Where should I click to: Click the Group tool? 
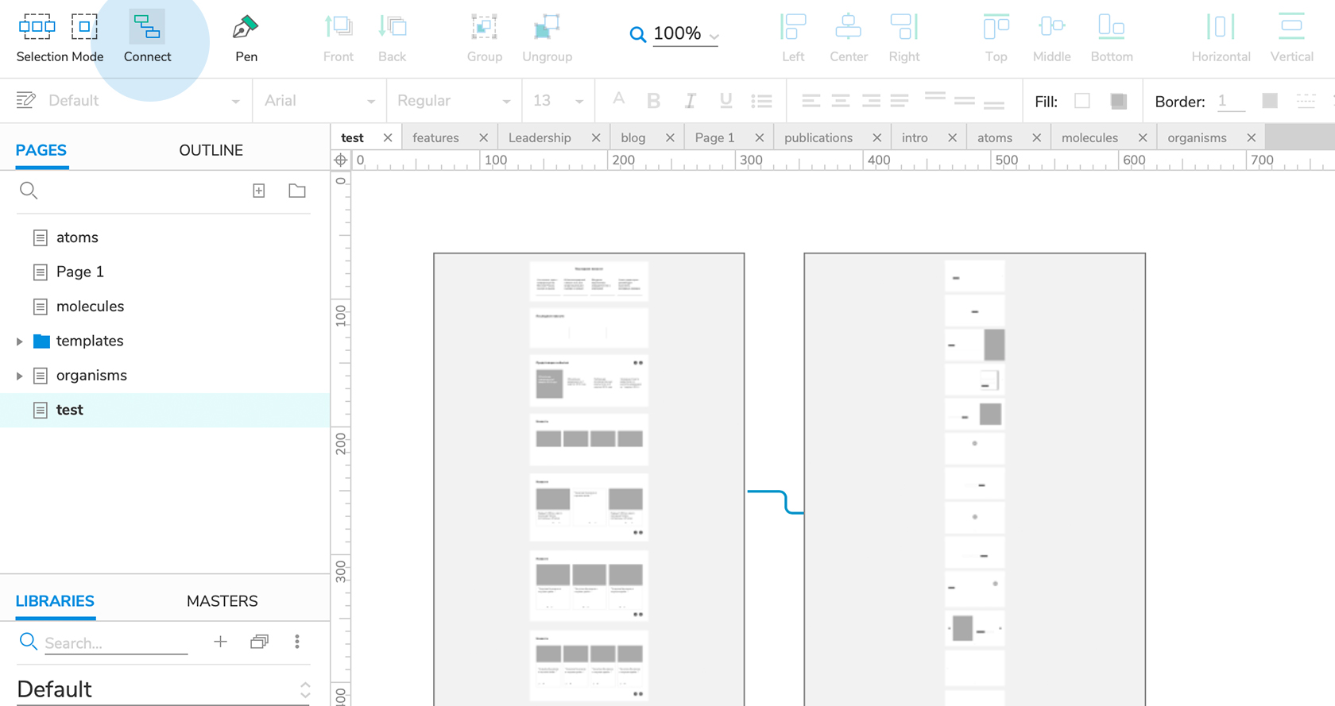[484, 37]
